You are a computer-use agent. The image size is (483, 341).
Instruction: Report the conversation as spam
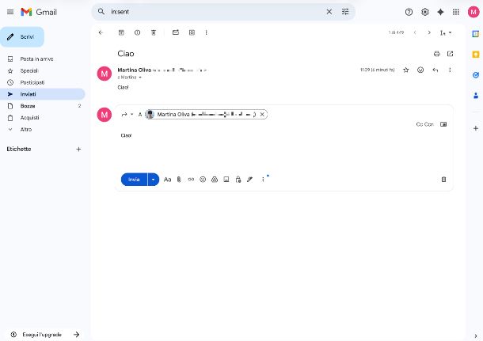coord(138,32)
